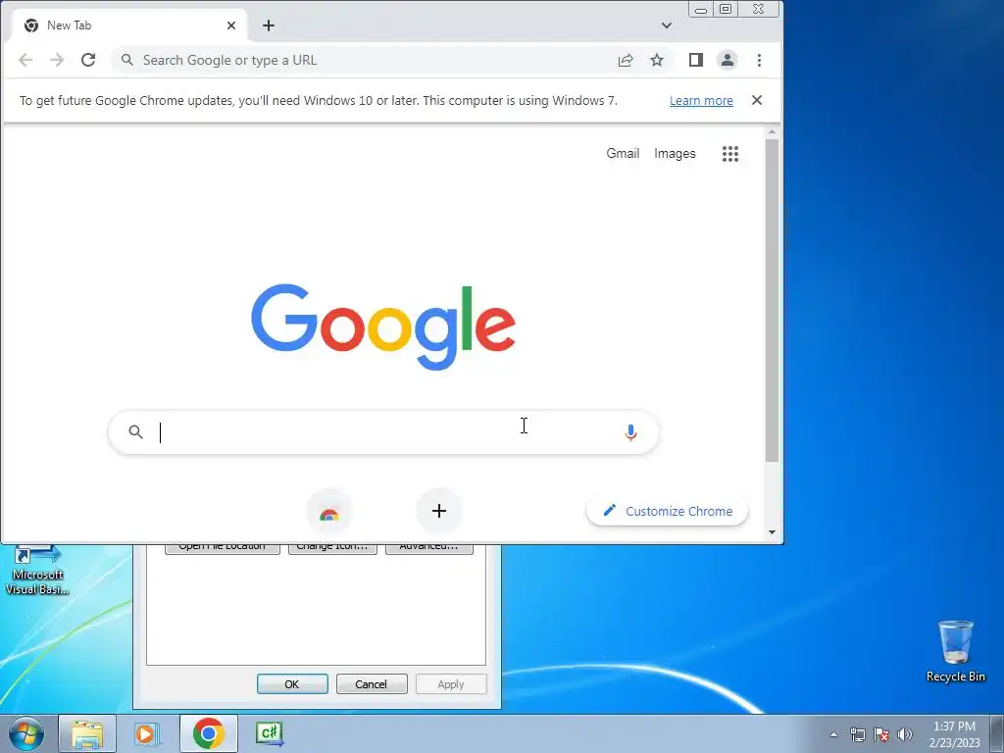The width and height of the screenshot is (1004, 753).
Task: Open the Chrome profile avatar menu
Action: click(728, 60)
